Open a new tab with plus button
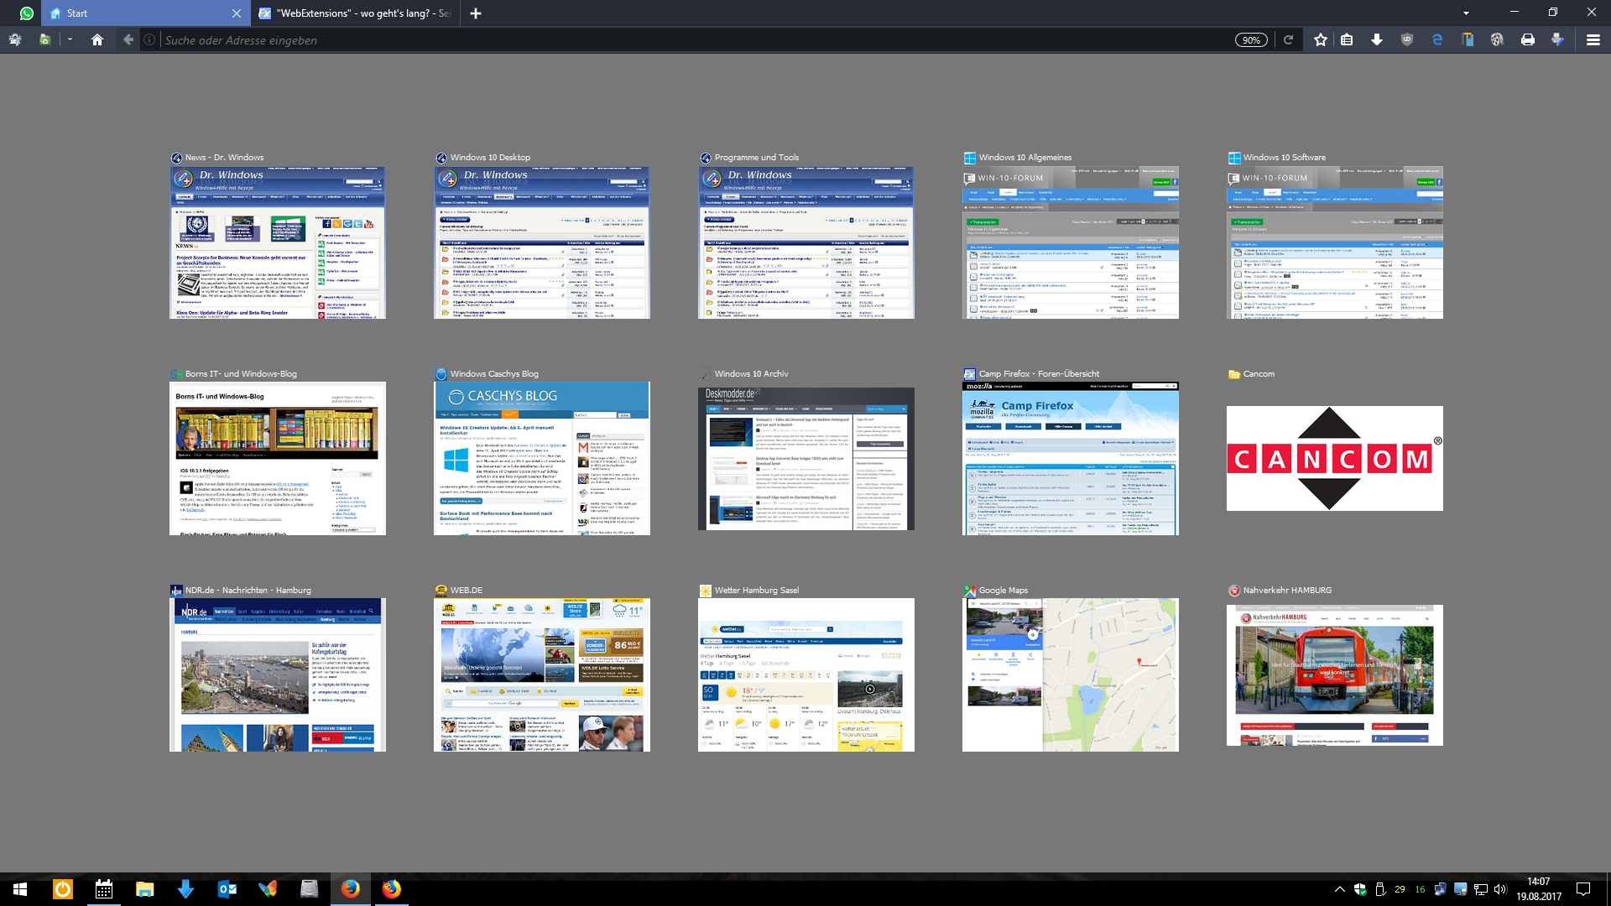This screenshot has width=1611, height=906. tap(476, 13)
